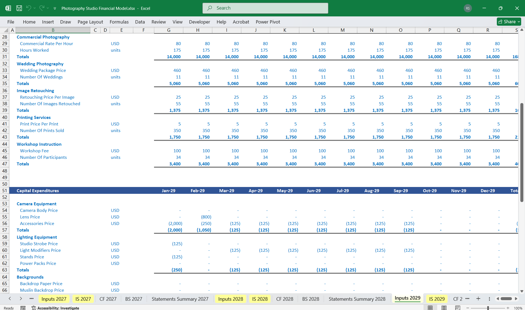Screen dimensions: 525x310
Task: Click horizontal scrollbar left arrow
Action: [x=498, y=299]
